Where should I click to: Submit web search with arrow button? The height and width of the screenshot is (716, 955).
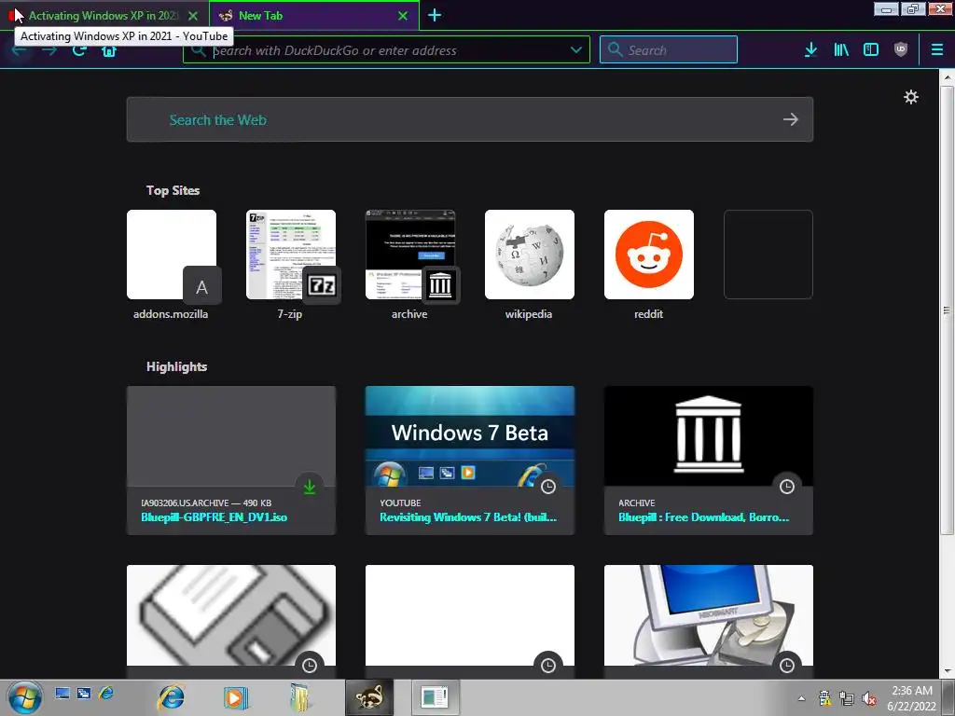tap(791, 119)
